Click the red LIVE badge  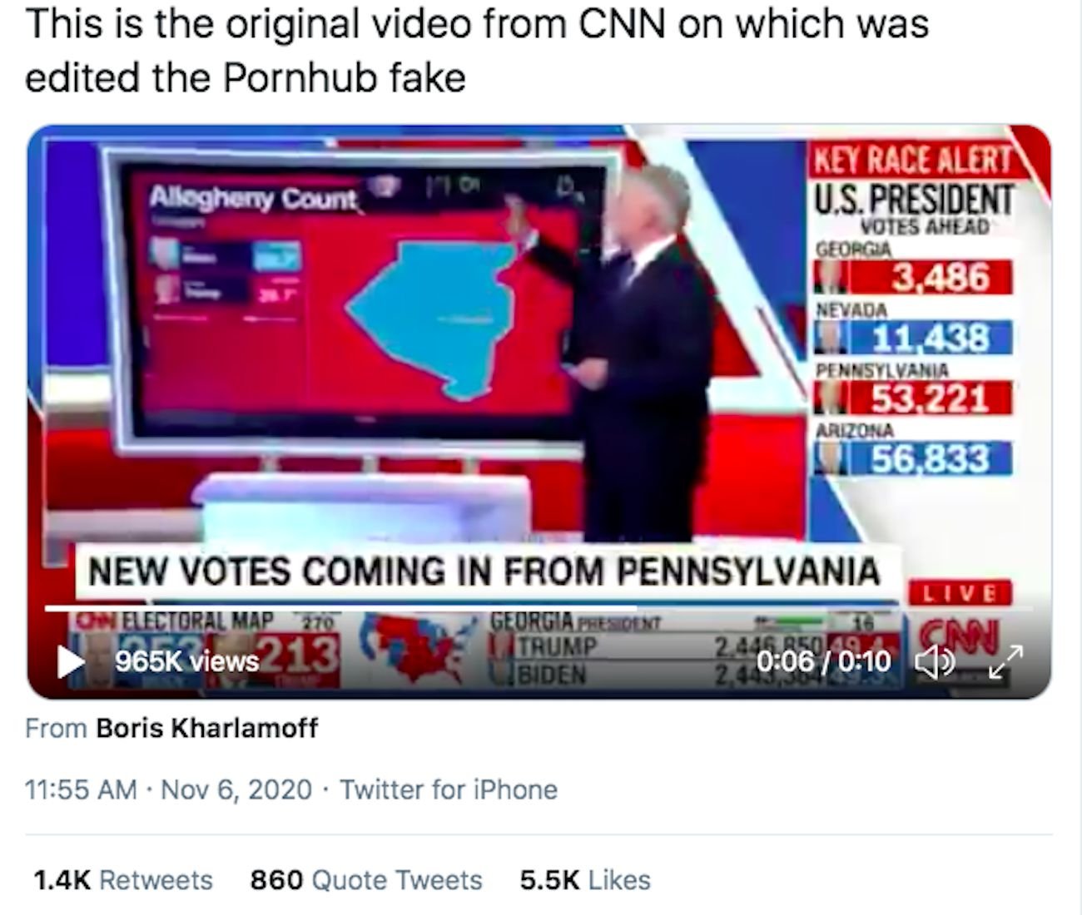(x=964, y=593)
